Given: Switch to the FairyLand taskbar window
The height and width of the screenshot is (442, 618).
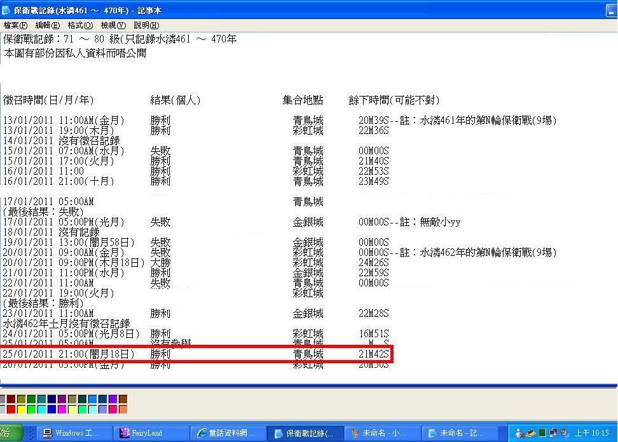Looking at the screenshot, I should pyautogui.click(x=153, y=433).
